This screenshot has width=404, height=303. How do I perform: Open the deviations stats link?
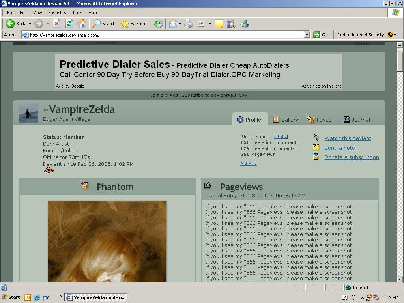(281, 137)
